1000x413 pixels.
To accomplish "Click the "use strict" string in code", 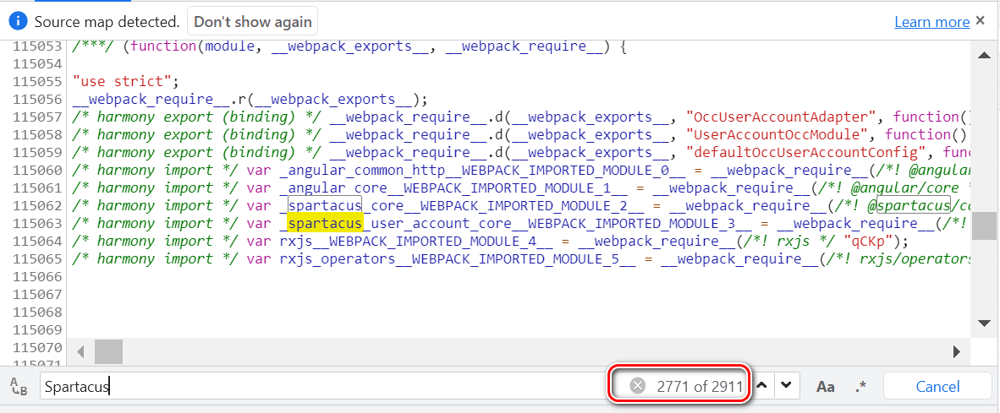I will pos(122,81).
